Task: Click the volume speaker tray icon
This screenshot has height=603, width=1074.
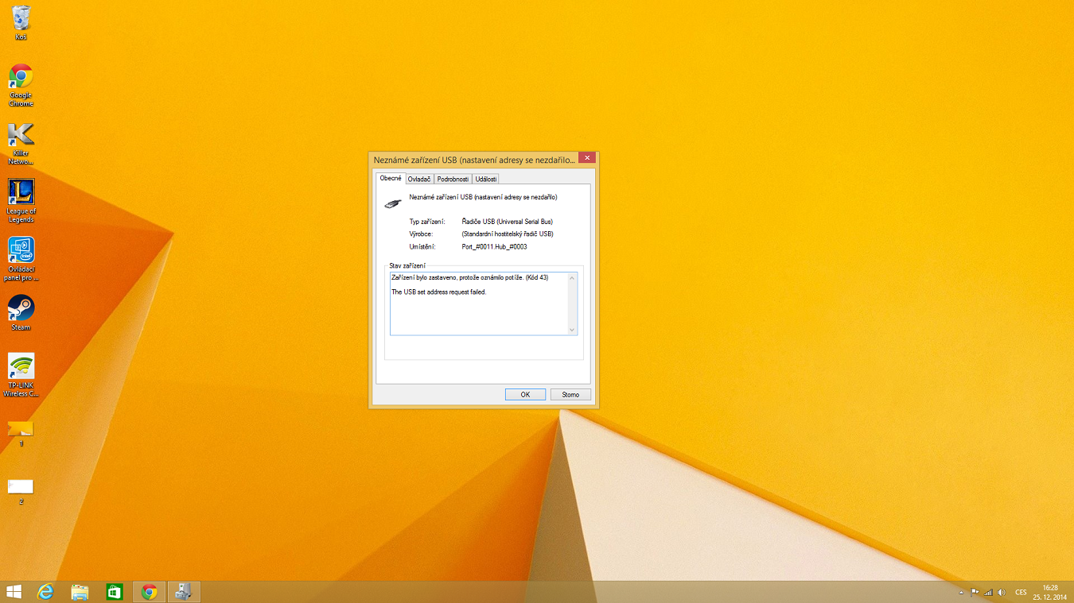Action: [x=1001, y=593]
